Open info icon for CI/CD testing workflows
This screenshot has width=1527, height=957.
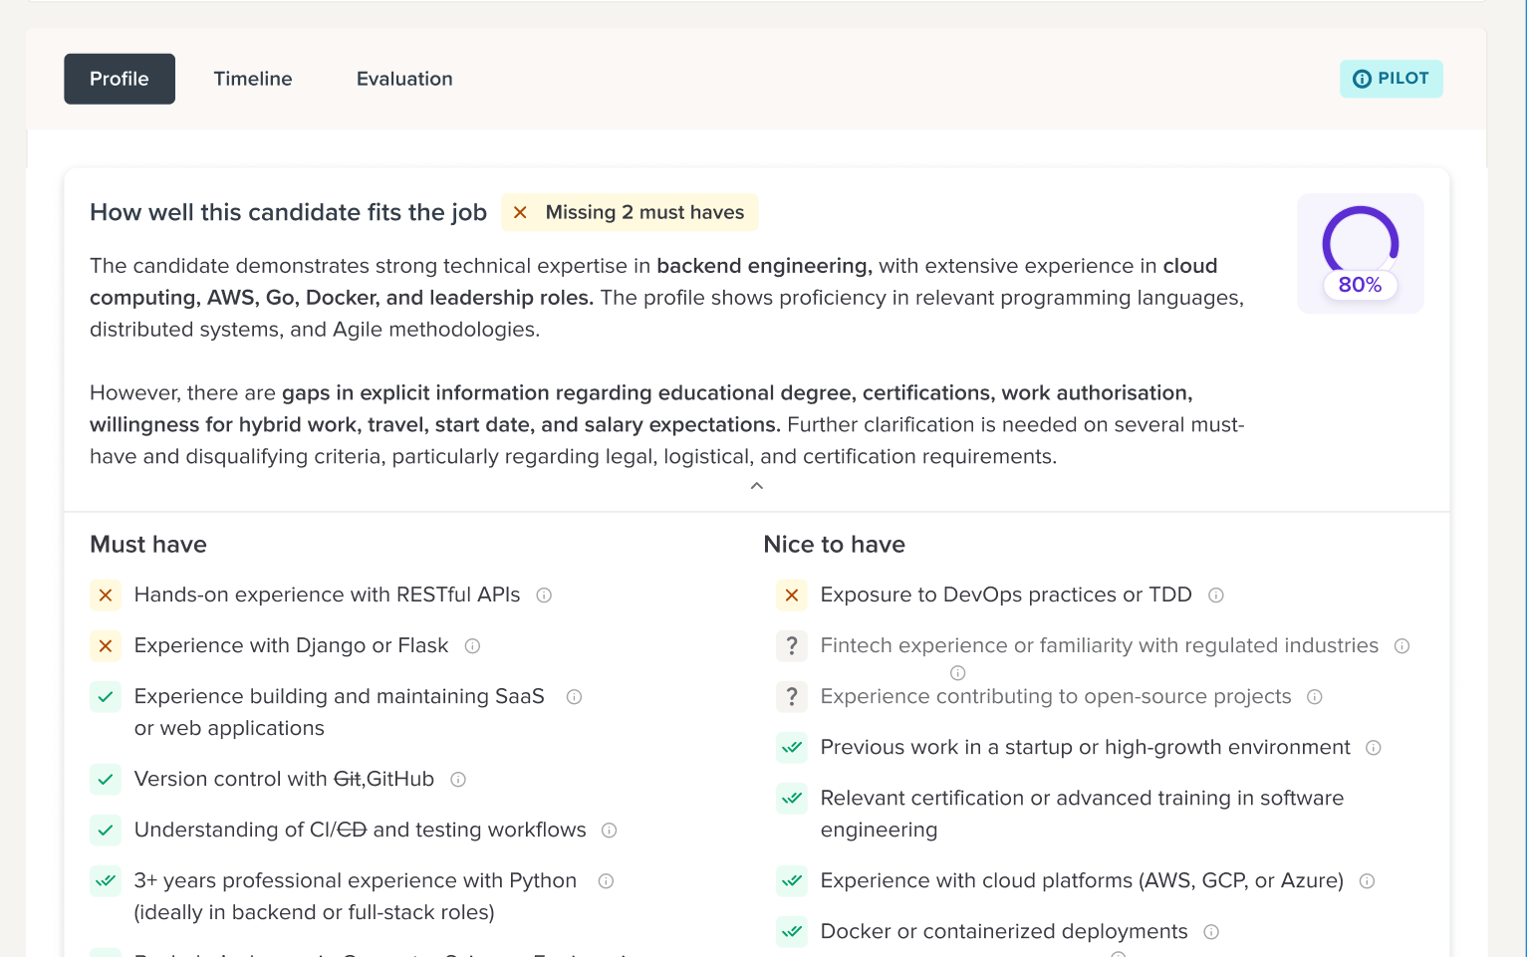[610, 831]
